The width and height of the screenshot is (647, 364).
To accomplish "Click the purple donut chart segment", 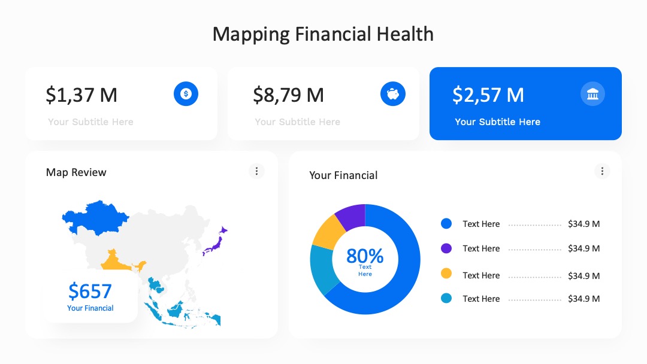I will tap(353, 216).
